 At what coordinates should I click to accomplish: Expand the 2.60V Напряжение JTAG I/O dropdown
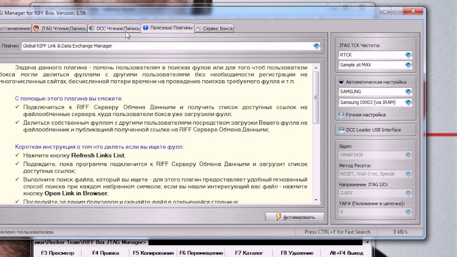click(408, 193)
